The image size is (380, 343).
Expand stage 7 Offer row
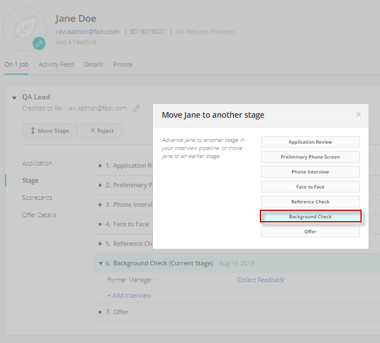(x=101, y=312)
